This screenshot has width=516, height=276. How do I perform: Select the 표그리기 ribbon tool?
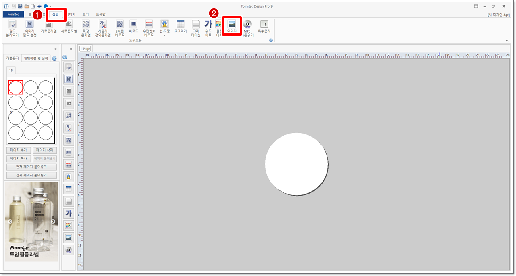tap(181, 27)
